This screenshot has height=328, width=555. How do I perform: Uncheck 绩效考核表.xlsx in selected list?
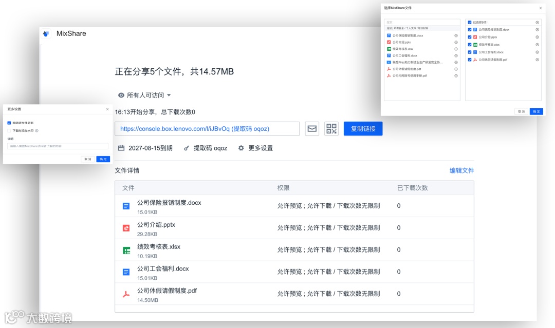point(470,45)
